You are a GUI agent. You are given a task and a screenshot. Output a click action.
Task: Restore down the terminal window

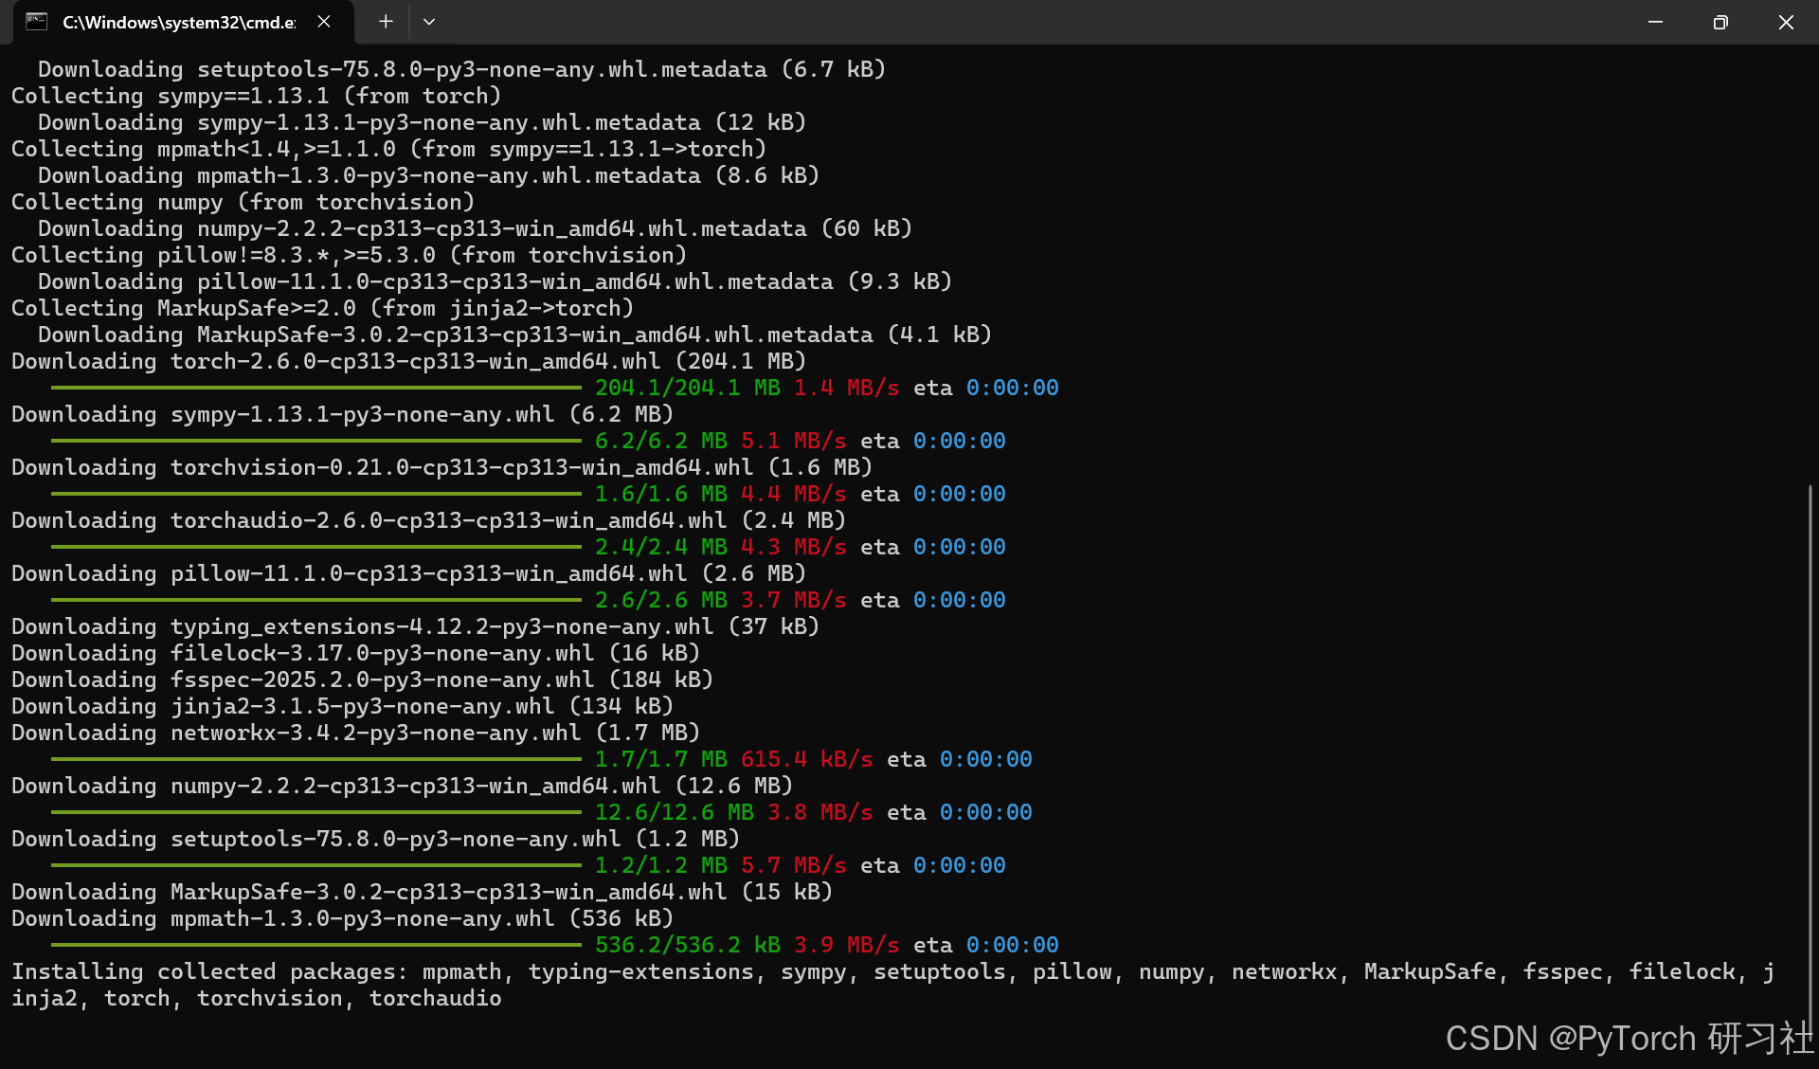1720,22
